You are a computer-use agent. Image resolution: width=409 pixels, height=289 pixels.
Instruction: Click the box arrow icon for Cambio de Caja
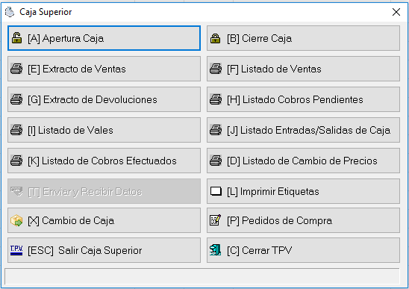[16, 220]
